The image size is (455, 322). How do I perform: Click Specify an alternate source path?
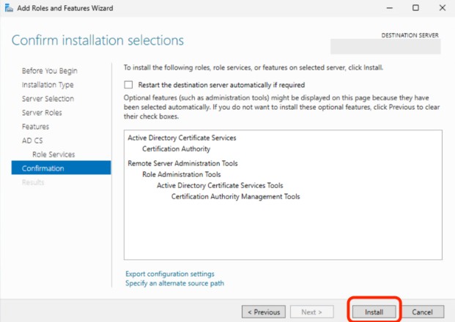[174, 283]
